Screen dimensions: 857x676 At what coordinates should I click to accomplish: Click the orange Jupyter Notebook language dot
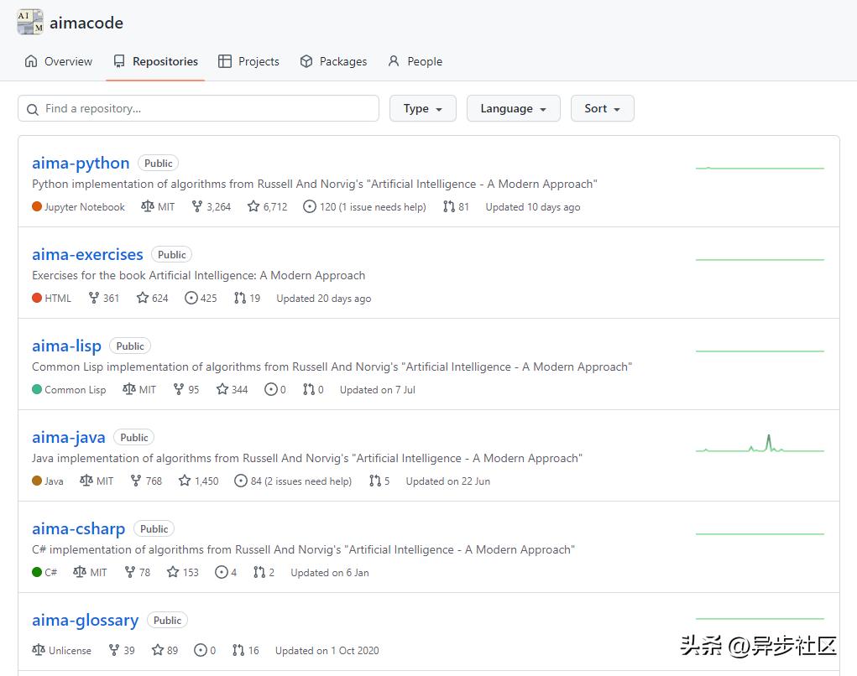pyautogui.click(x=37, y=206)
